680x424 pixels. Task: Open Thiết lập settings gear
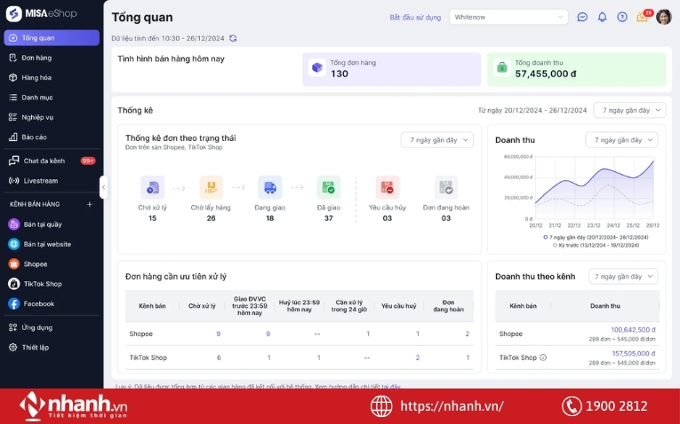pyautogui.click(x=13, y=348)
